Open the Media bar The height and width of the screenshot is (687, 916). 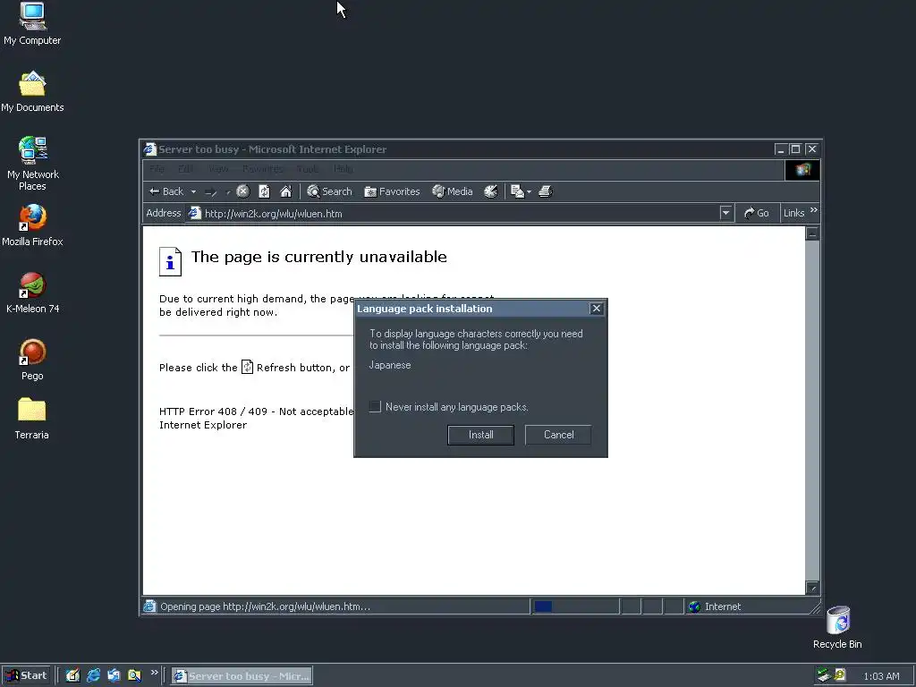(x=452, y=191)
